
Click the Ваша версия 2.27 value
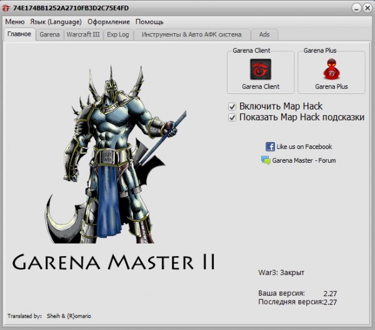[330, 294]
